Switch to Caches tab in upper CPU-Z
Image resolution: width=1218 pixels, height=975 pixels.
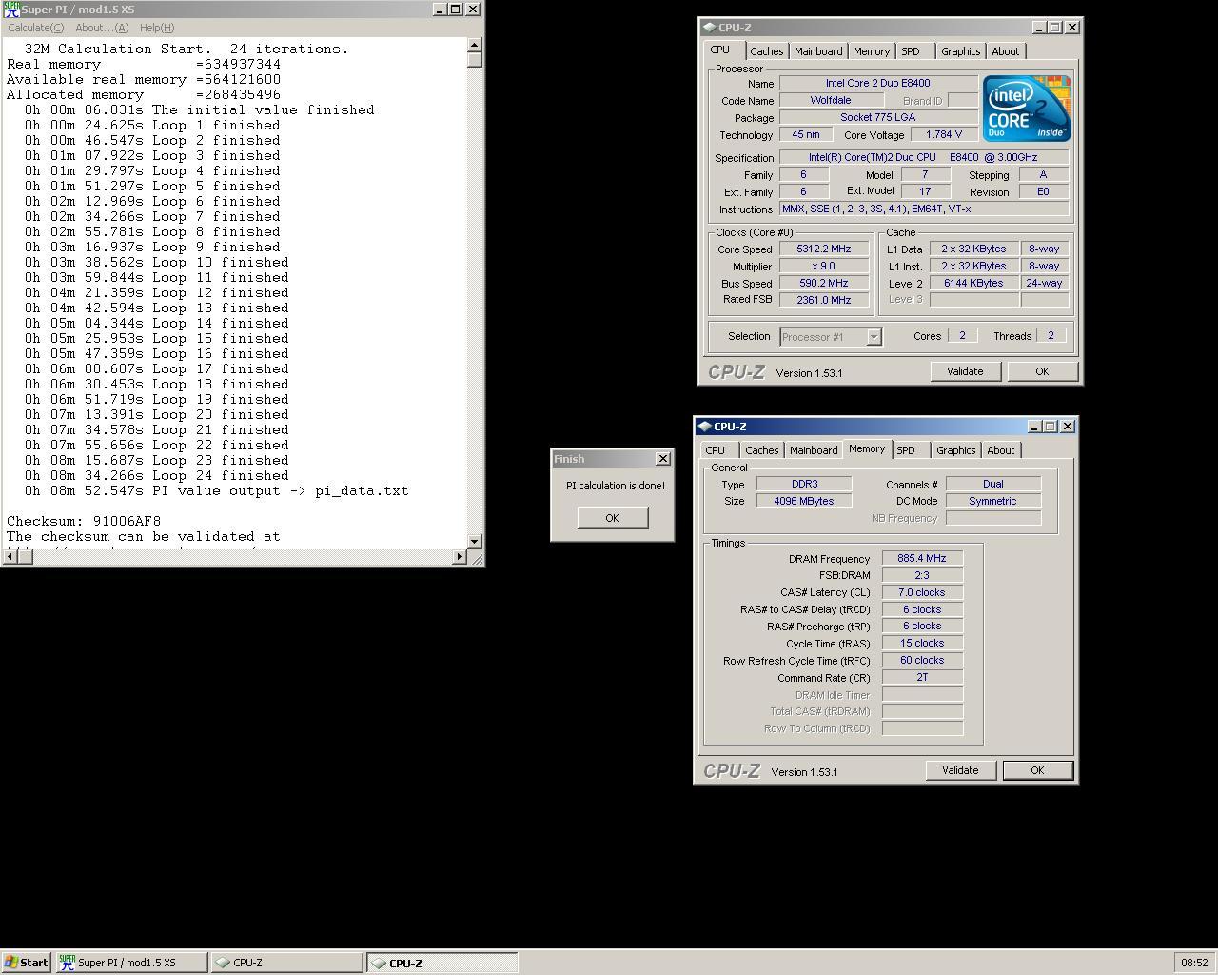point(766,51)
